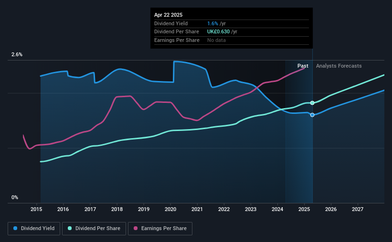Select the 2020 x-axis label

[170, 209]
